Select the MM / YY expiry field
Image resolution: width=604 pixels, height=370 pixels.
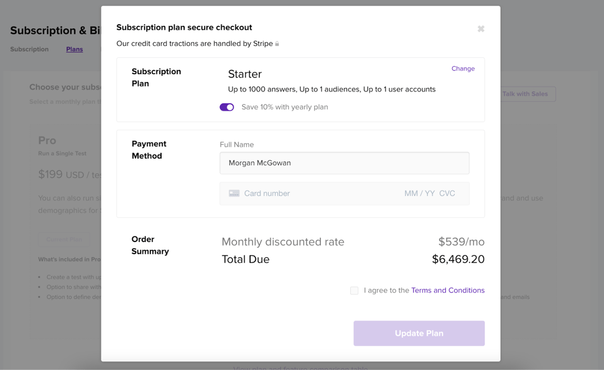[x=419, y=194]
